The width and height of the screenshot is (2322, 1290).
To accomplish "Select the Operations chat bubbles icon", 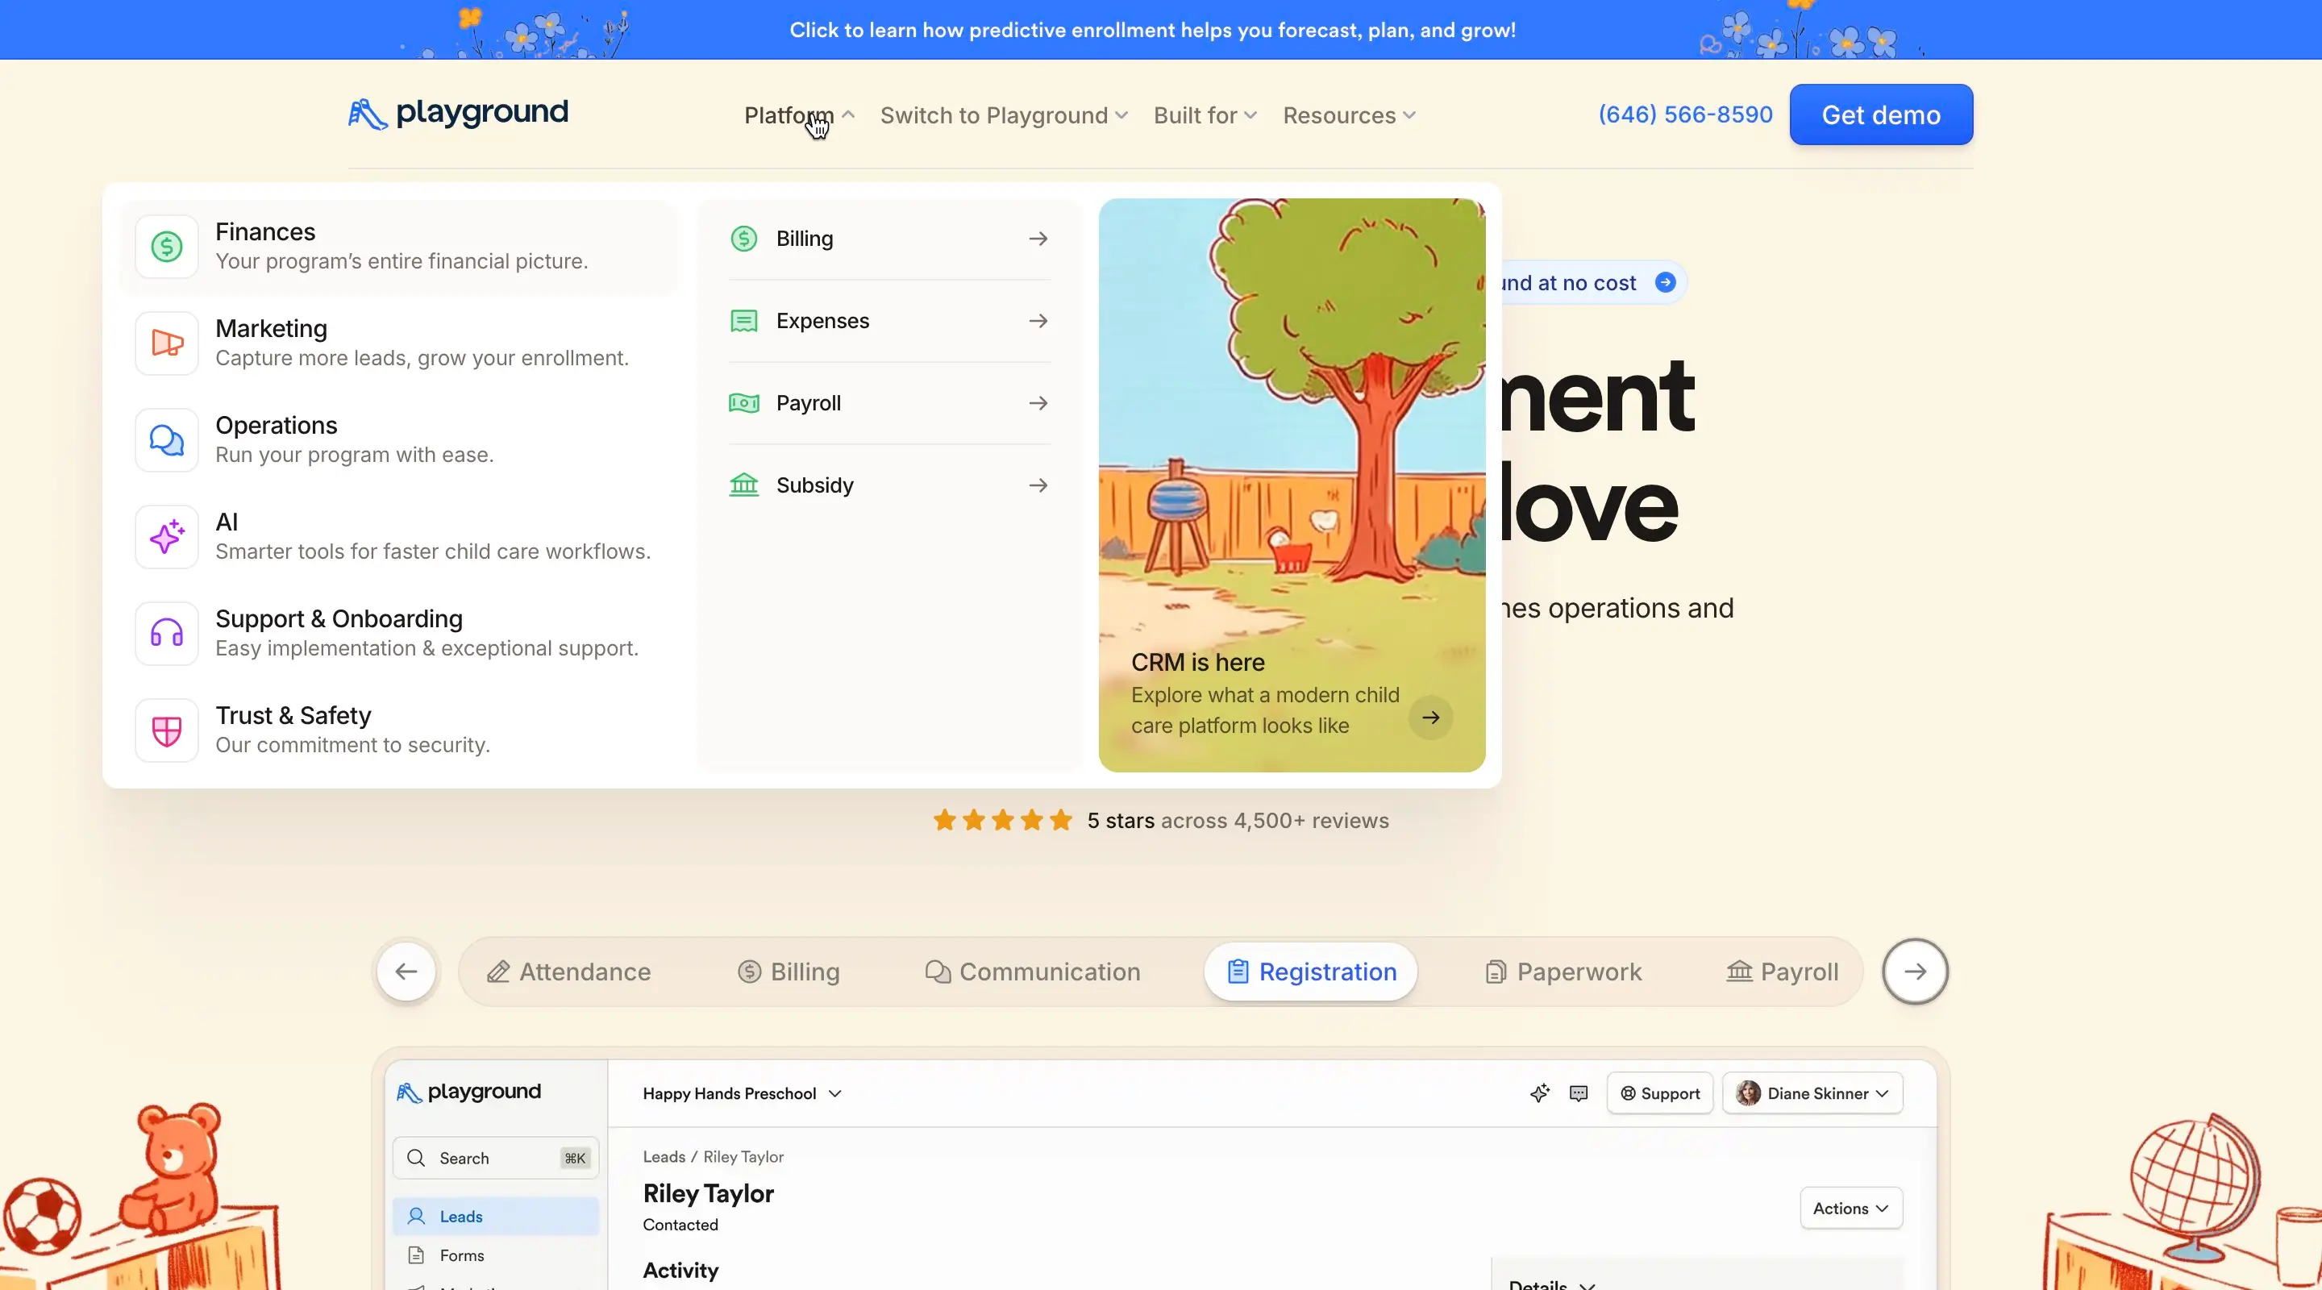I will (167, 440).
